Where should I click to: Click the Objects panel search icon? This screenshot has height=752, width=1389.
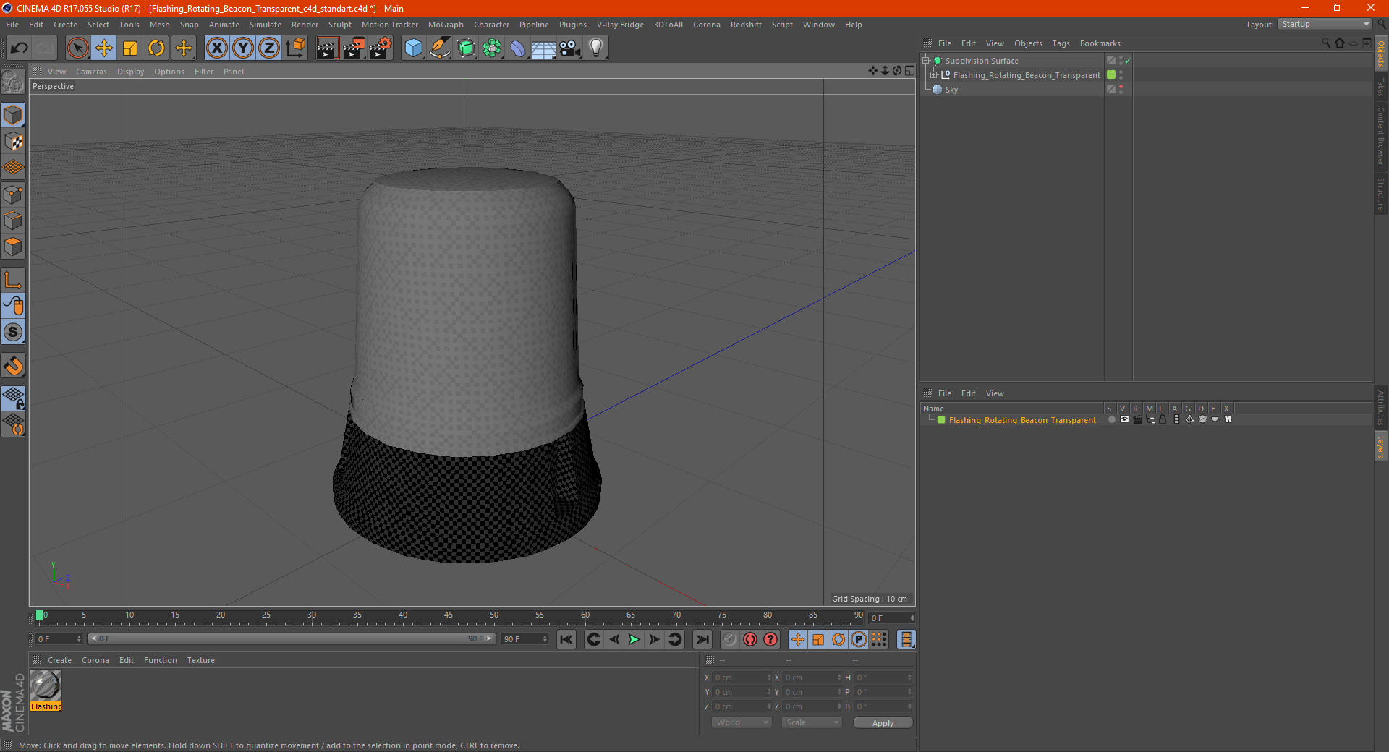[1326, 43]
